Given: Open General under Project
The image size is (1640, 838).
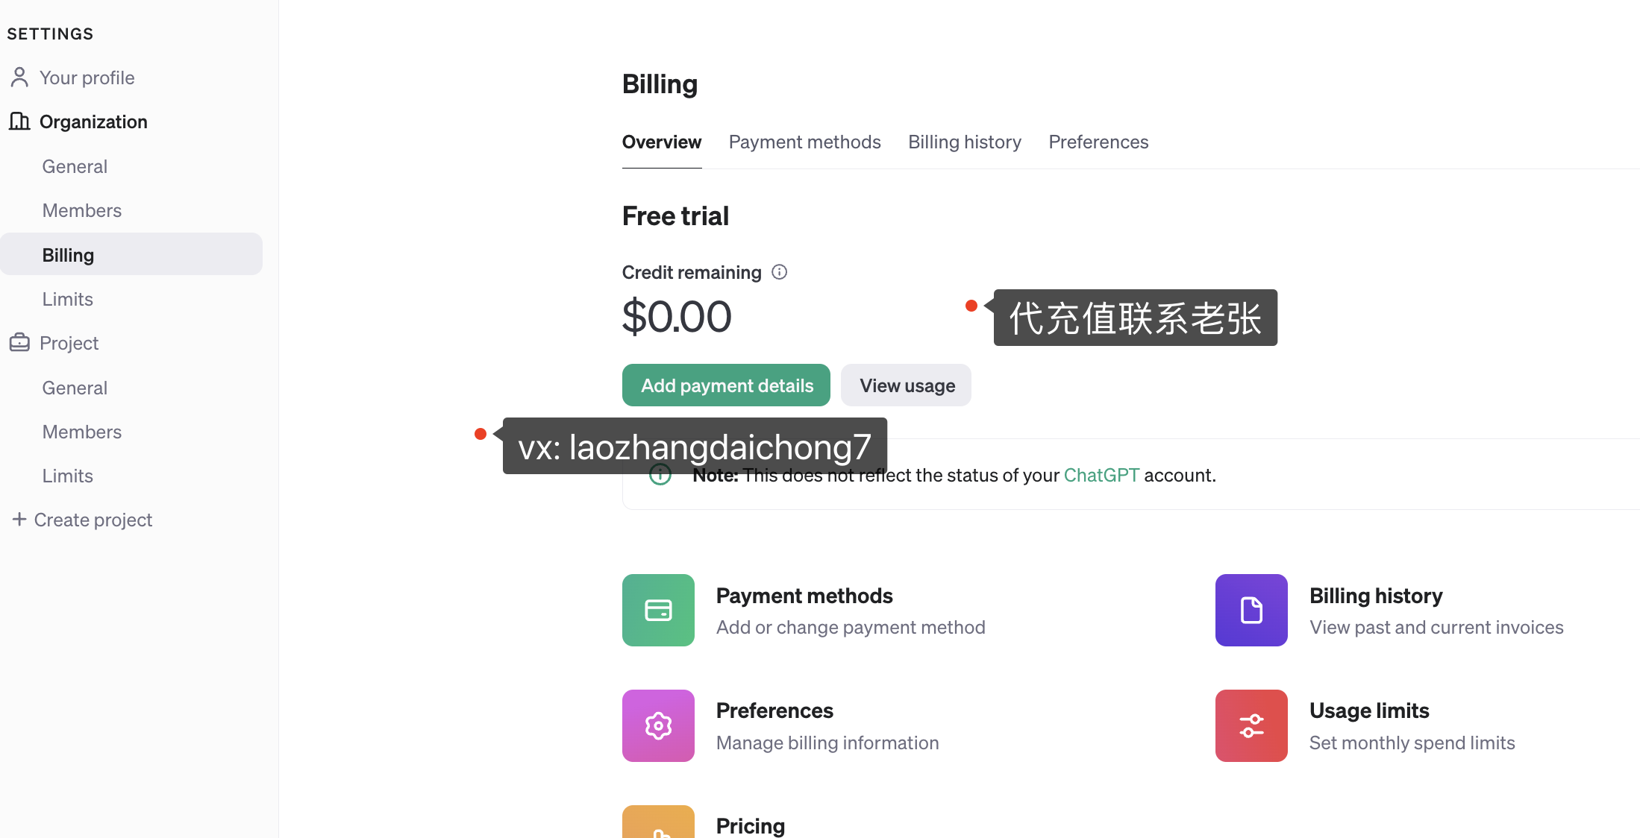Looking at the screenshot, I should click(75, 388).
